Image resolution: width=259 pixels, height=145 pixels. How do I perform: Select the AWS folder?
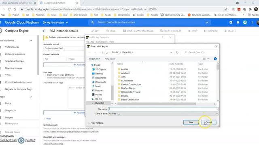click(x=122, y=77)
